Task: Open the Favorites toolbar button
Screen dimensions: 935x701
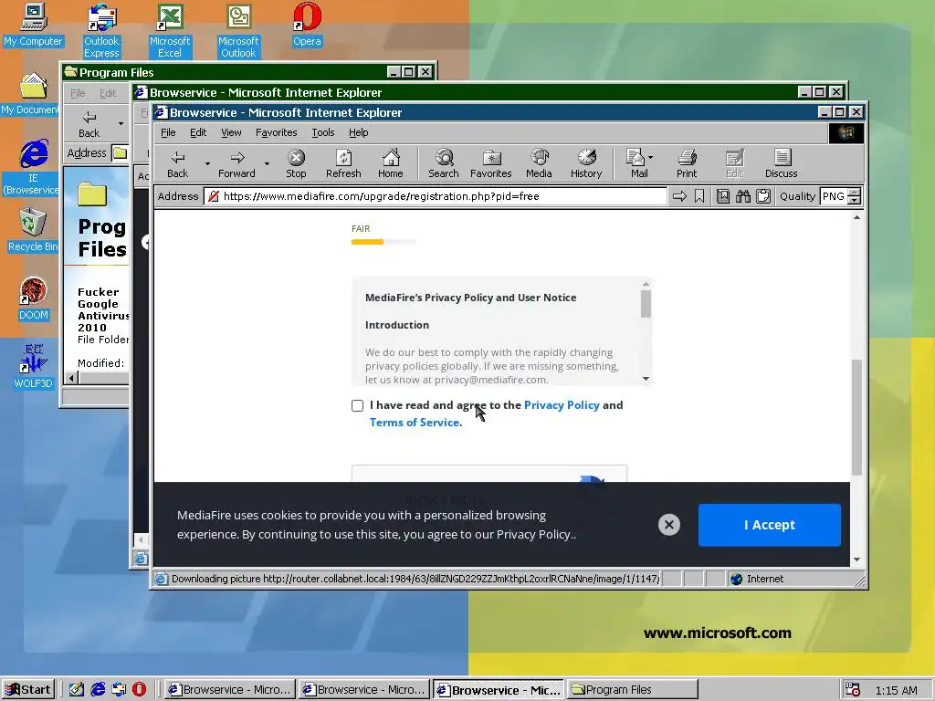Action: click(490, 163)
